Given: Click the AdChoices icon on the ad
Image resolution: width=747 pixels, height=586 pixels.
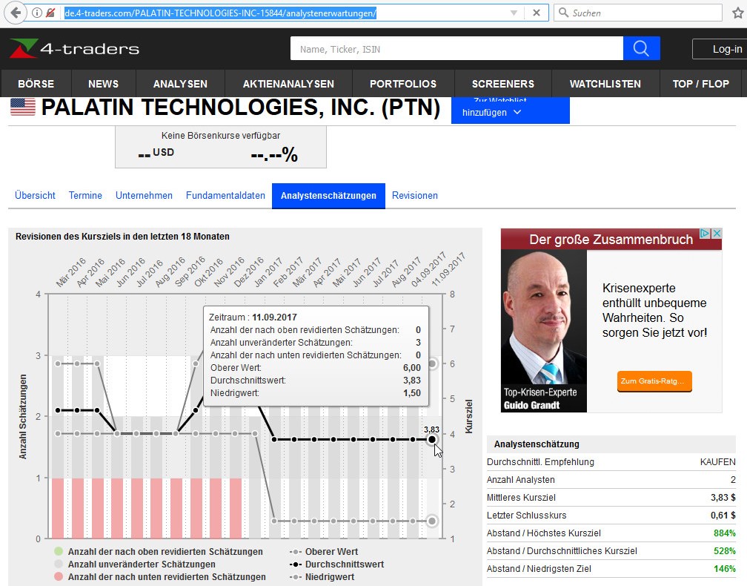Looking at the screenshot, I should click(x=705, y=233).
